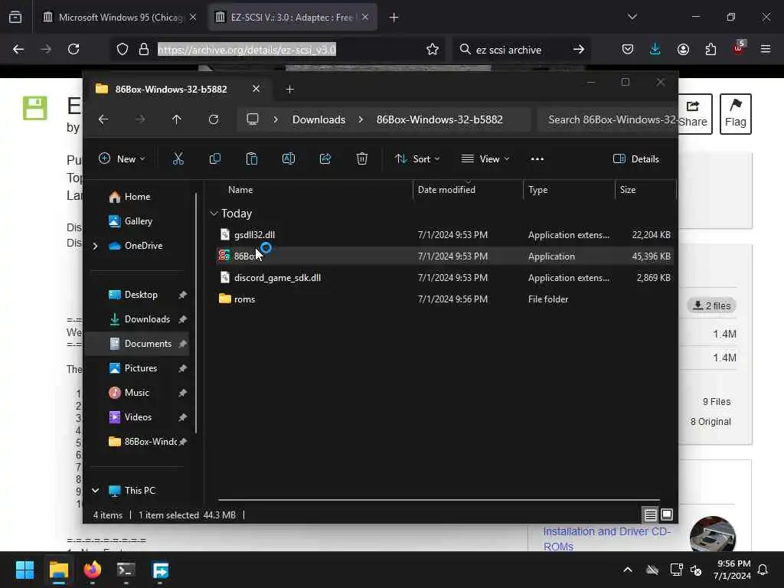Click the Paste icon in Explorer toolbar
The height and width of the screenshot is (588, 784).
click(x=251, y=159)
